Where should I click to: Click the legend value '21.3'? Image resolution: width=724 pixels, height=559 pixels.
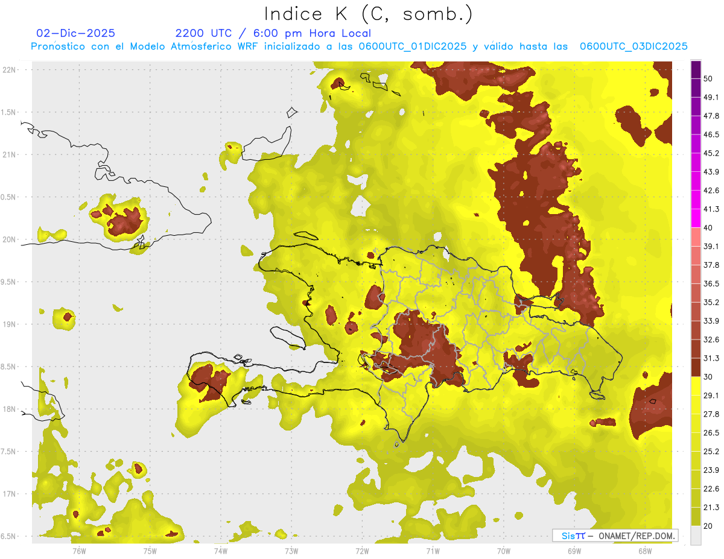tap(711, 508)
